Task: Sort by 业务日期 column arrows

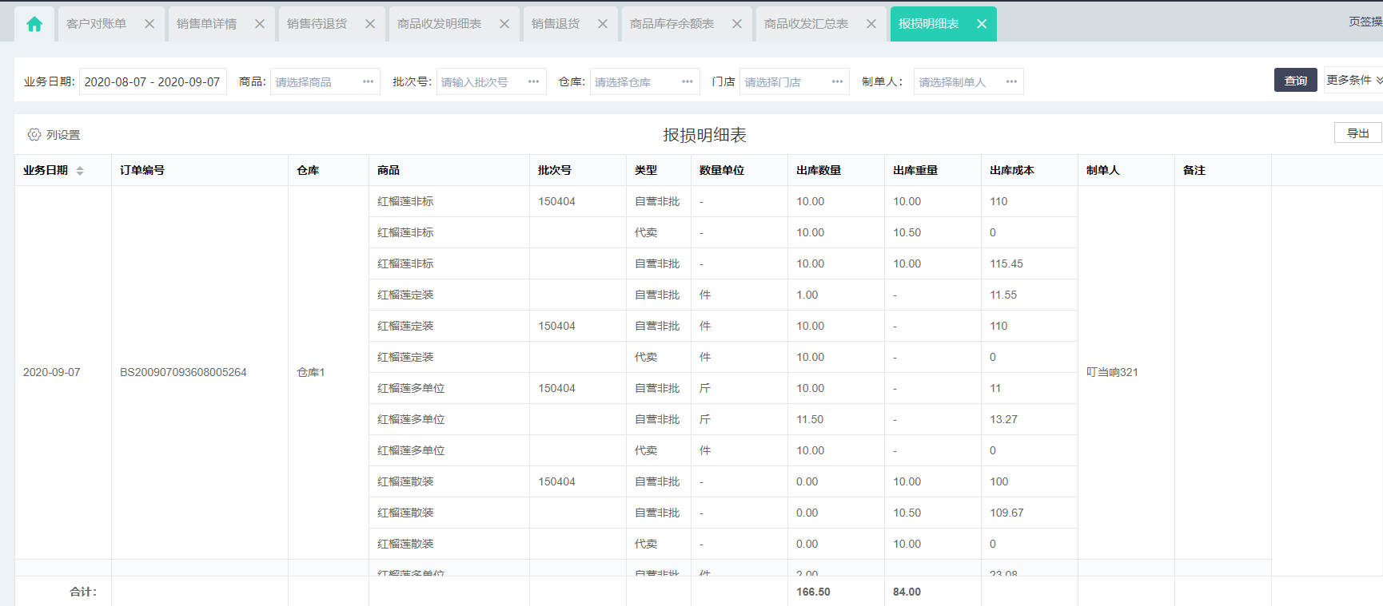Action: (x=80, y=171)
